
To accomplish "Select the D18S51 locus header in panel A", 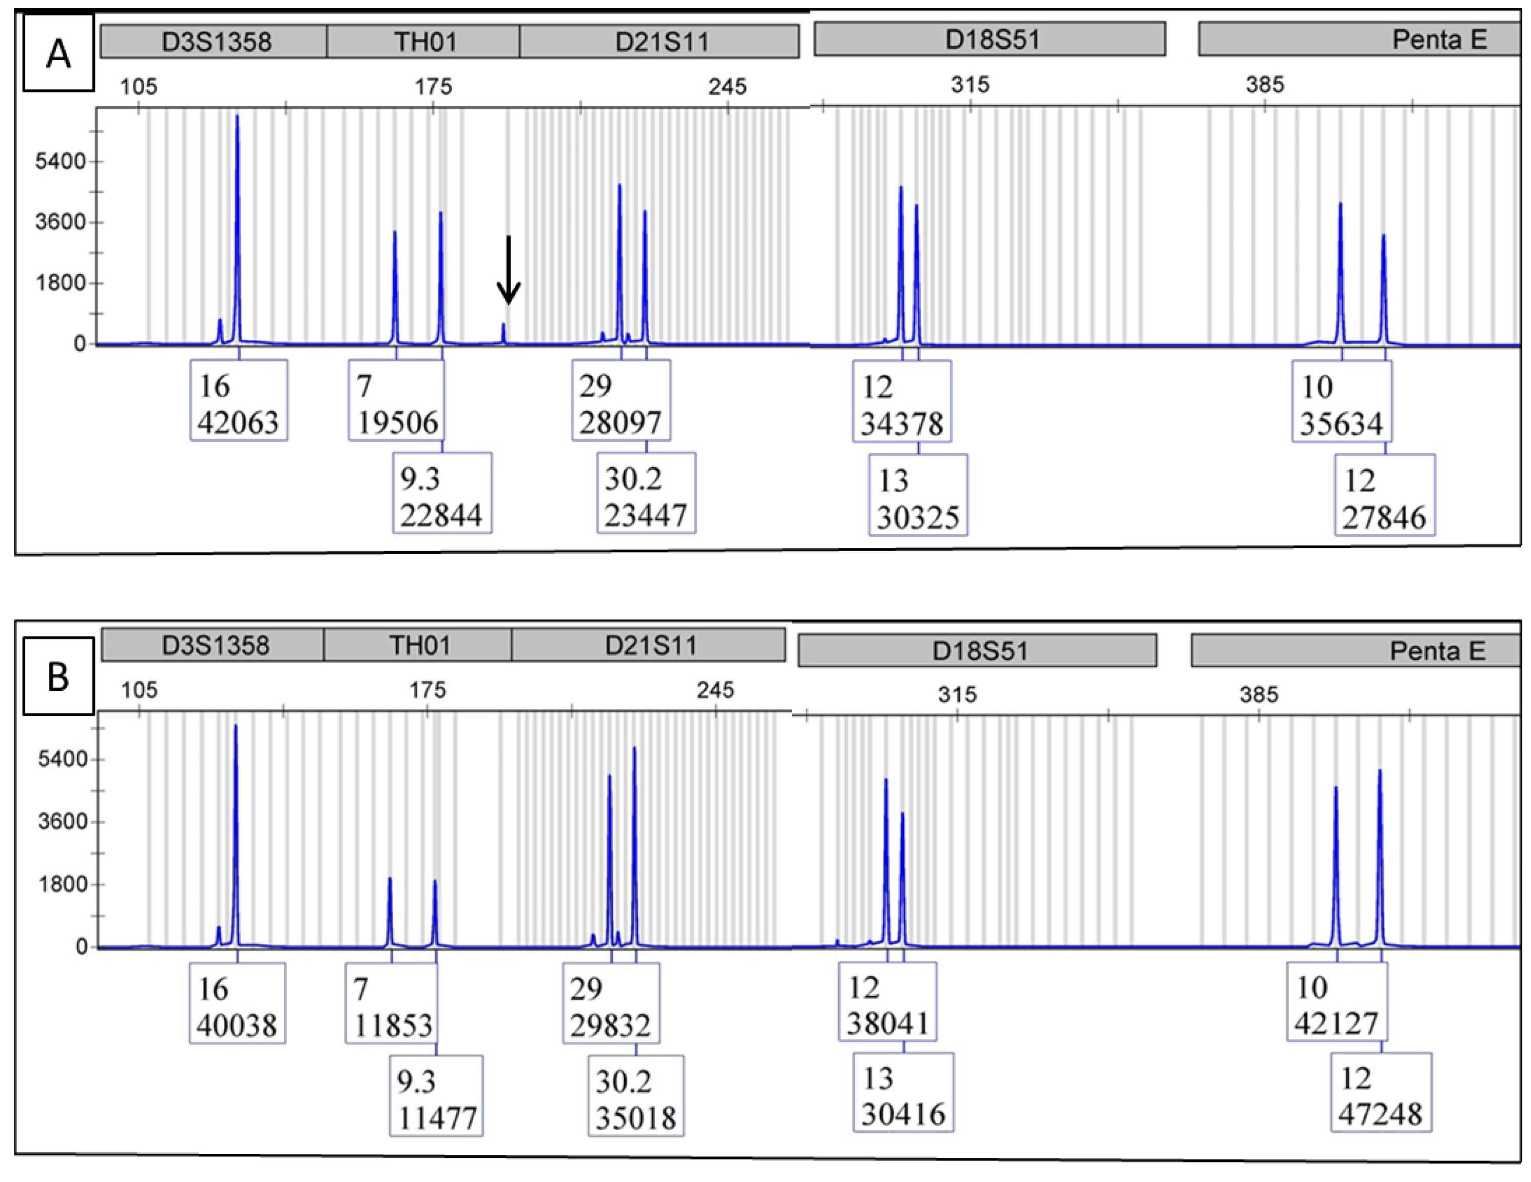I will [x=990, y=39].
